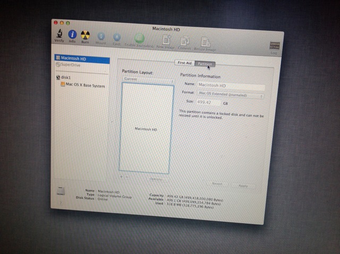Click the Revert button

[x=217, y=184]
